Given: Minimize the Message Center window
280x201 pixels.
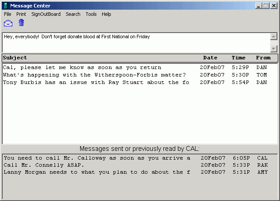Looking at the screenshot, I should 258,6.
